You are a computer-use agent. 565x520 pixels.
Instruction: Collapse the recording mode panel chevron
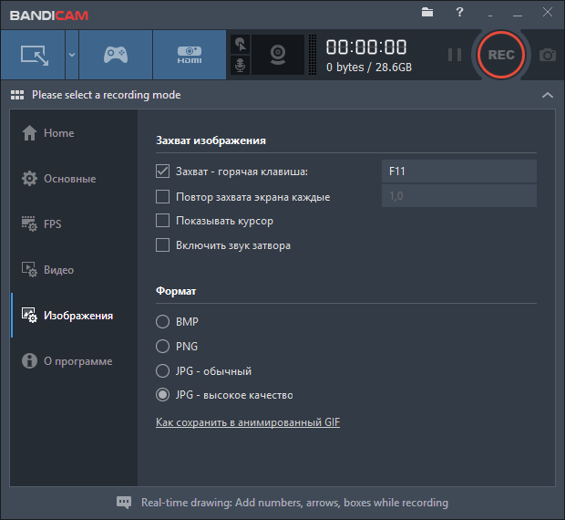point(547,95)
